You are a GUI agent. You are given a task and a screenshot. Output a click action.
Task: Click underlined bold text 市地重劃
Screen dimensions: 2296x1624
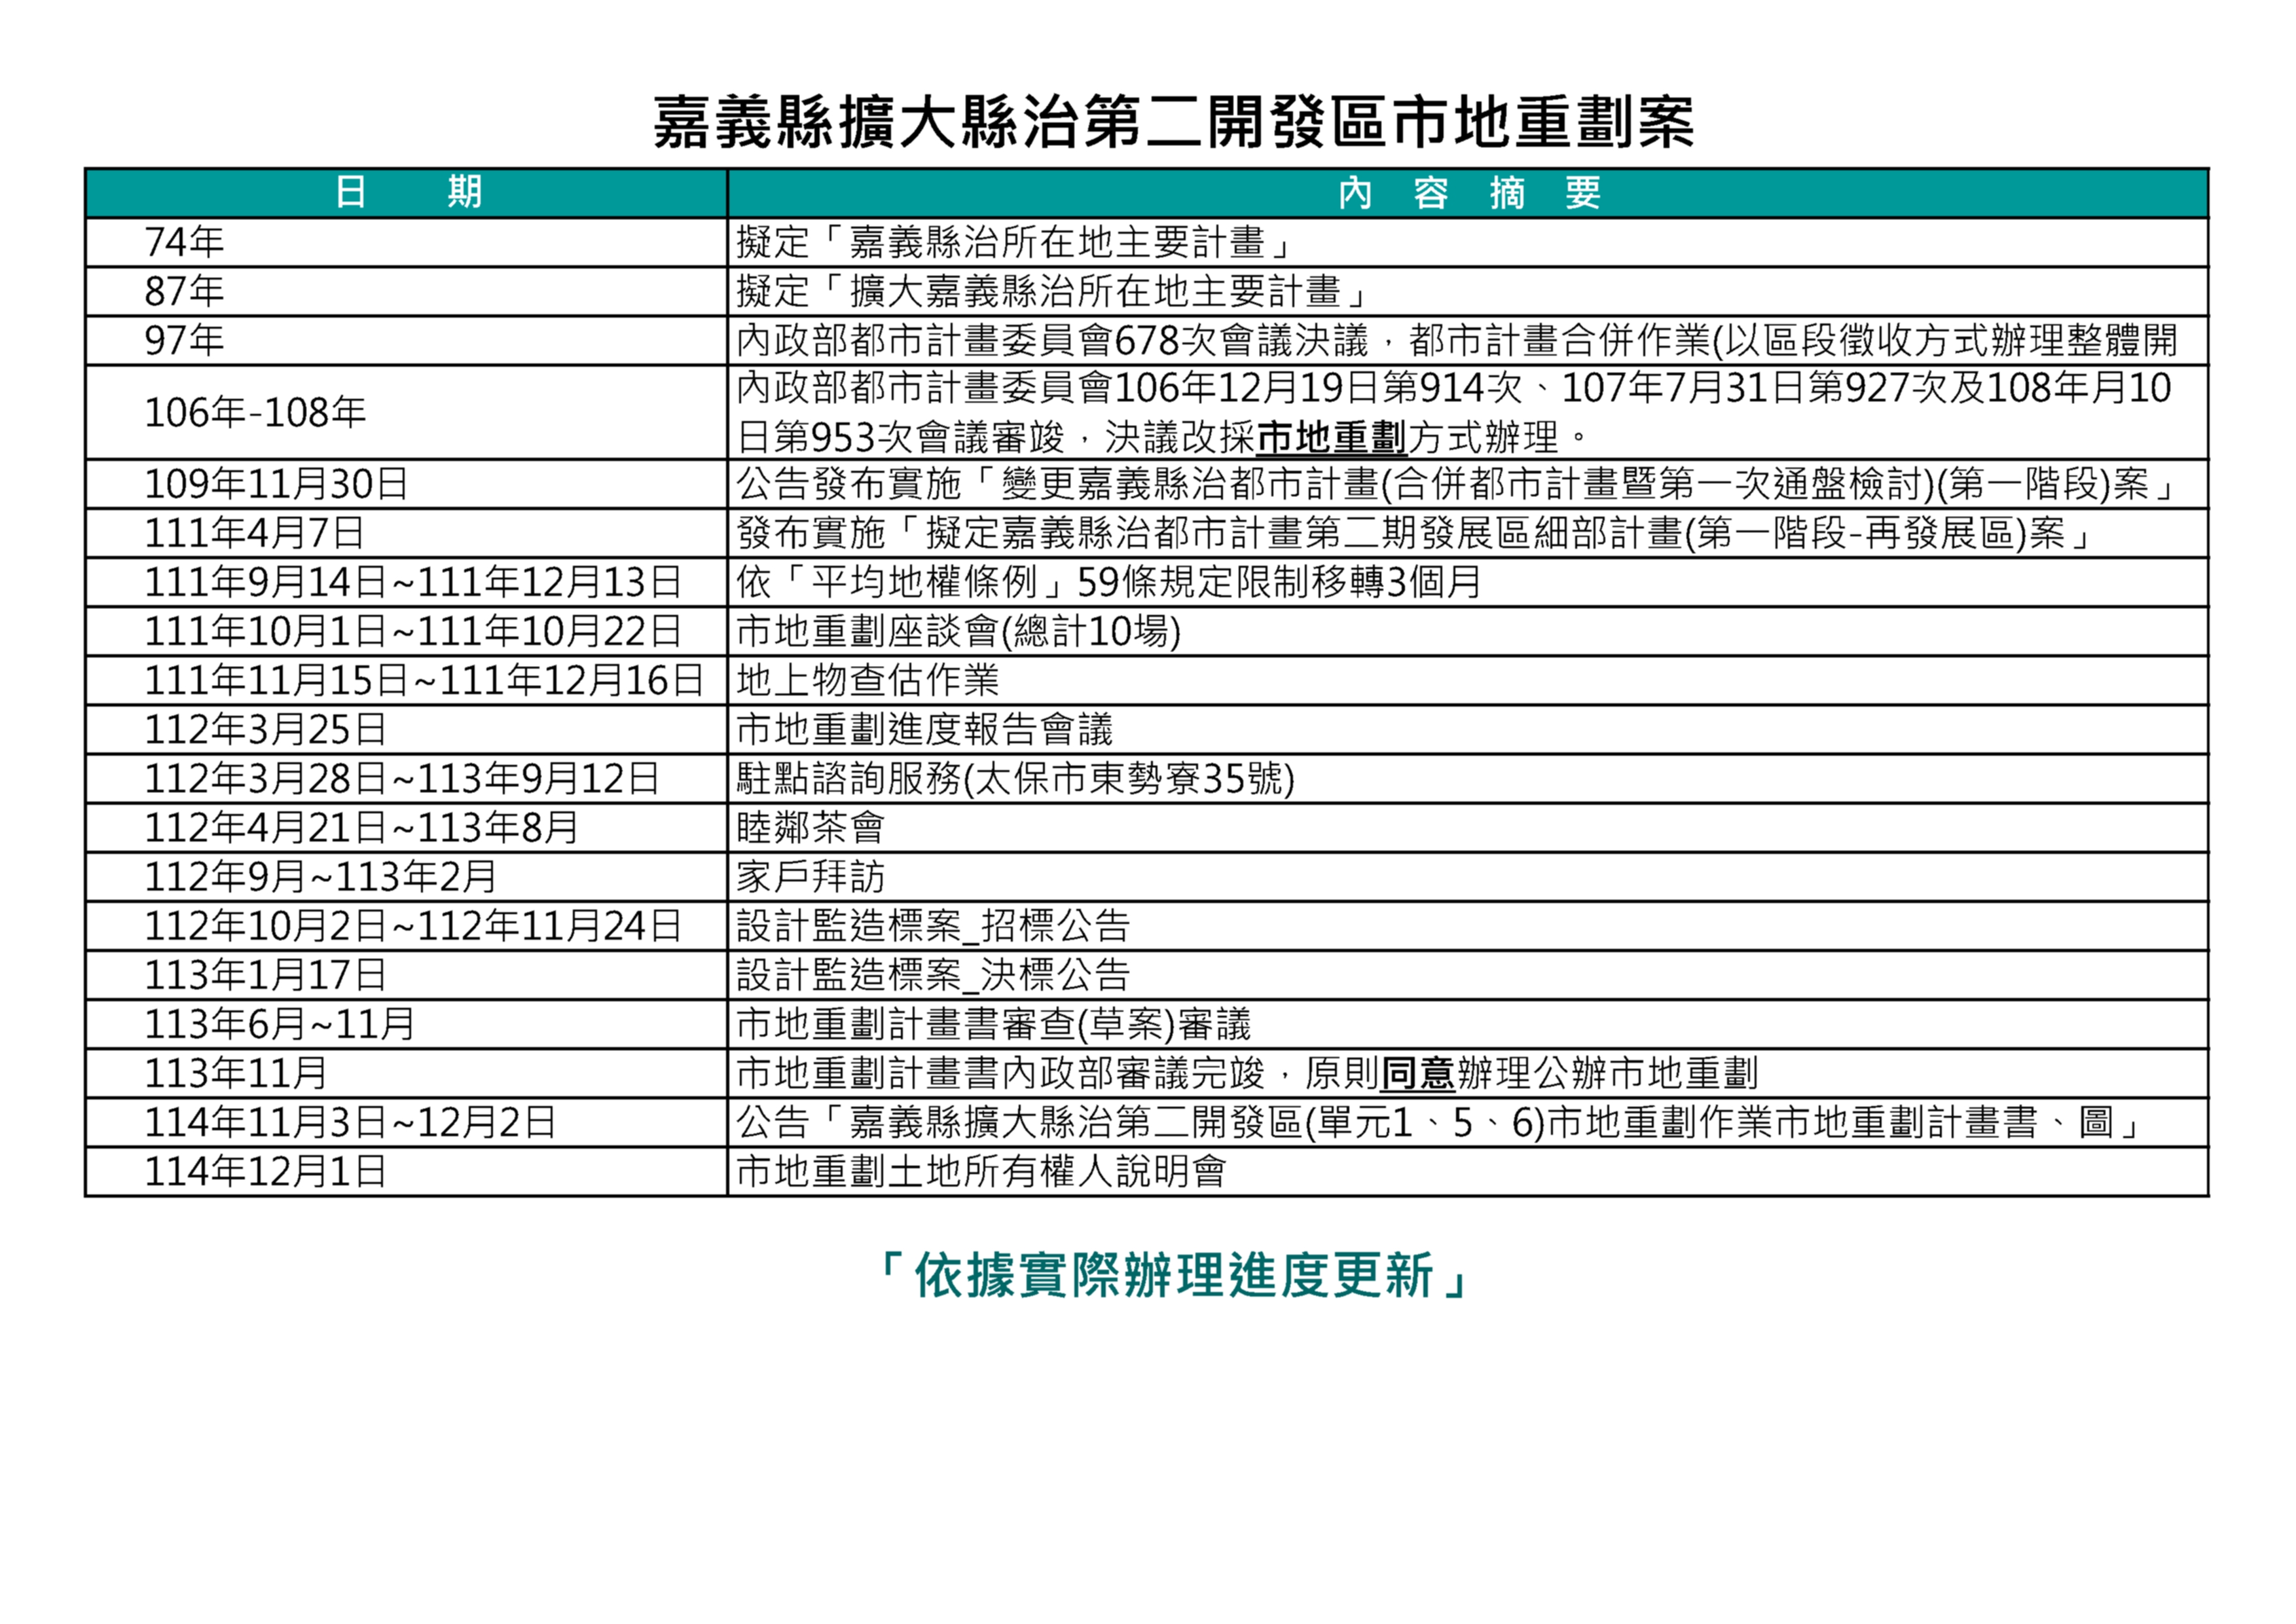(x=1331, y=437)
